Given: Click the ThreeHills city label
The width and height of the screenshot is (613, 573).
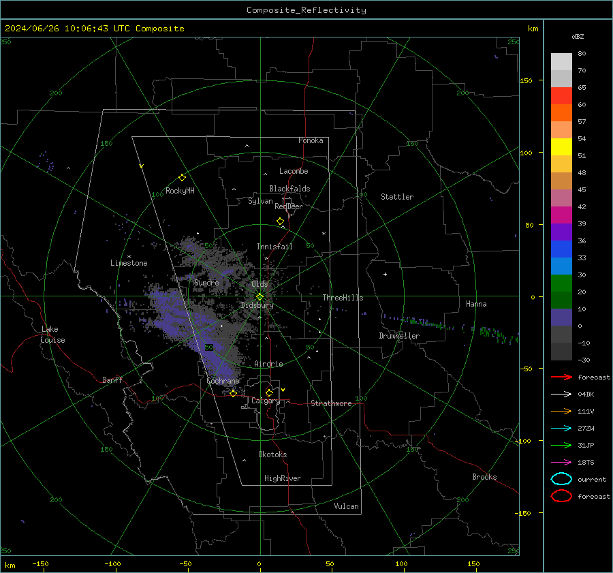Looking at the screenshot, I should click(x=343, y=298).
